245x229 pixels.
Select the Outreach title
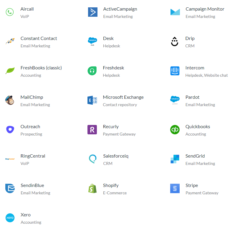(30, 127)
